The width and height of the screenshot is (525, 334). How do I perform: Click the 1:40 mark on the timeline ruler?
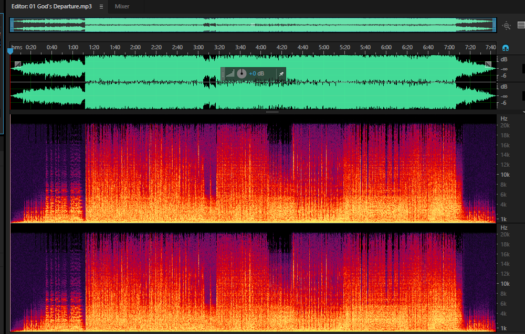pos(115,48)
